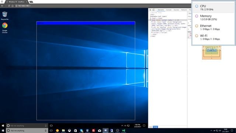This screenshot has width=236, height=133.
Task: Expand the #shadow-root (open) node
Action: click(150, 16)
